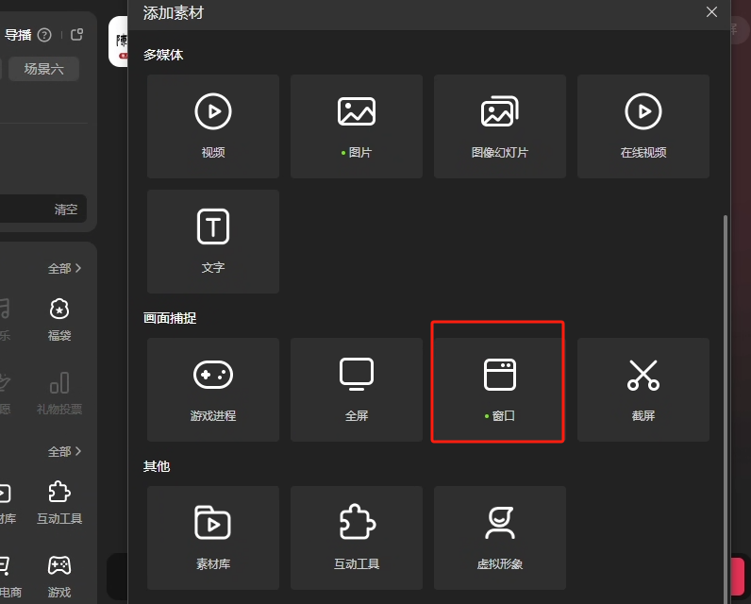Viewport: 751px width, 604px height.
Task: Click the 清空 clear button
Action: coord(66,210)
